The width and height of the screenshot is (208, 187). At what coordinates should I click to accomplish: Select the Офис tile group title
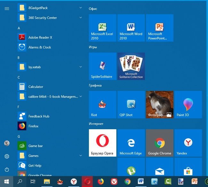tap(93, 9)
